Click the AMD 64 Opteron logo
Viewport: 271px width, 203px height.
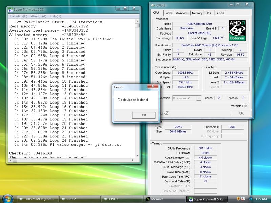[237, 30]
